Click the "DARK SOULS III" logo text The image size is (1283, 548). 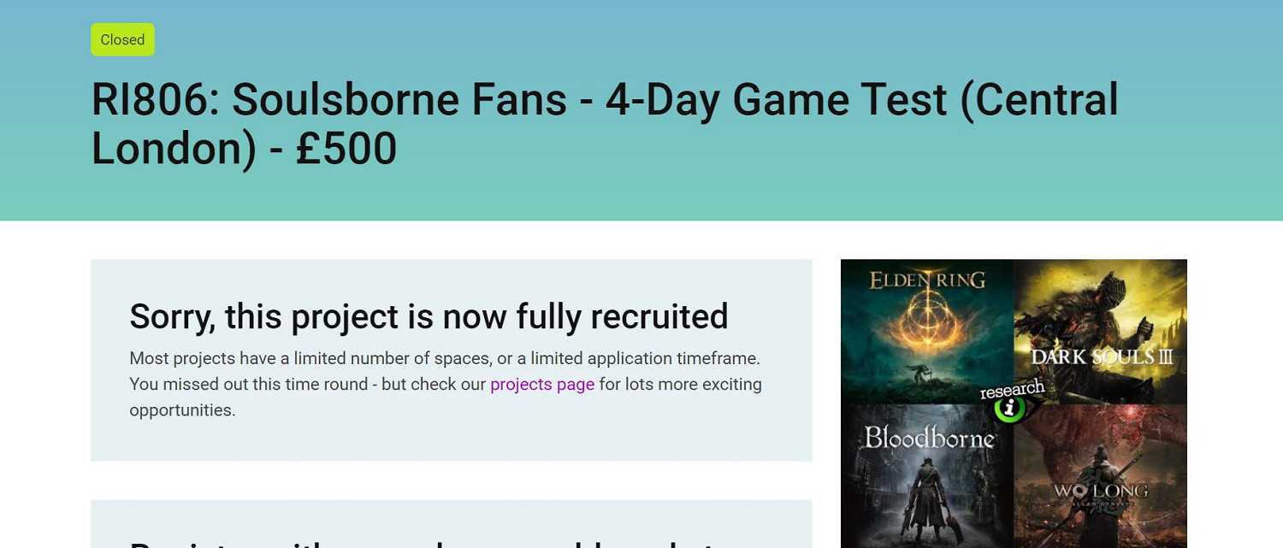[x=1102, y=357]
